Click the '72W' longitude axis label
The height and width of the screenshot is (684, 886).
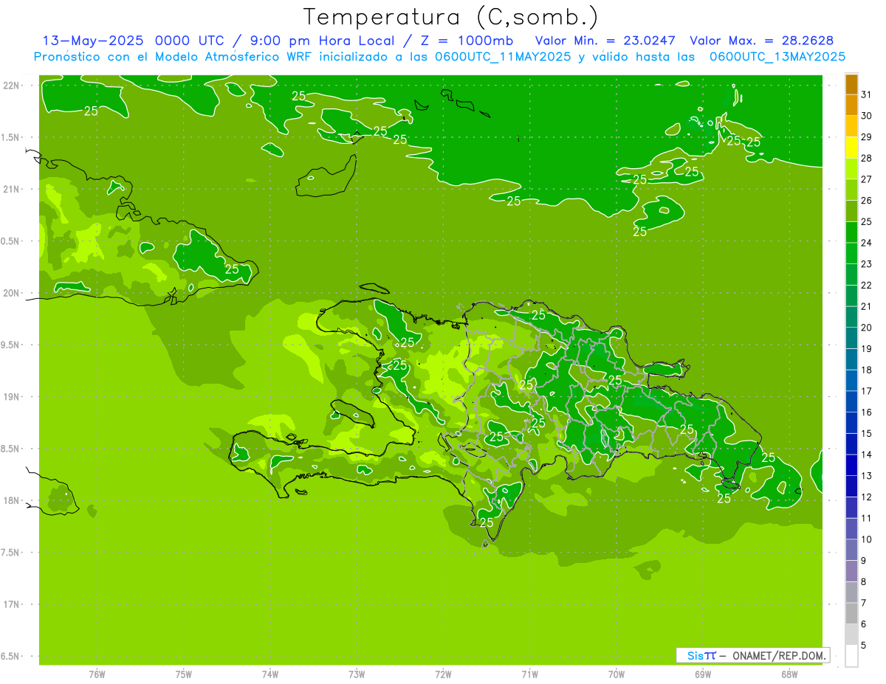[443, 674]
